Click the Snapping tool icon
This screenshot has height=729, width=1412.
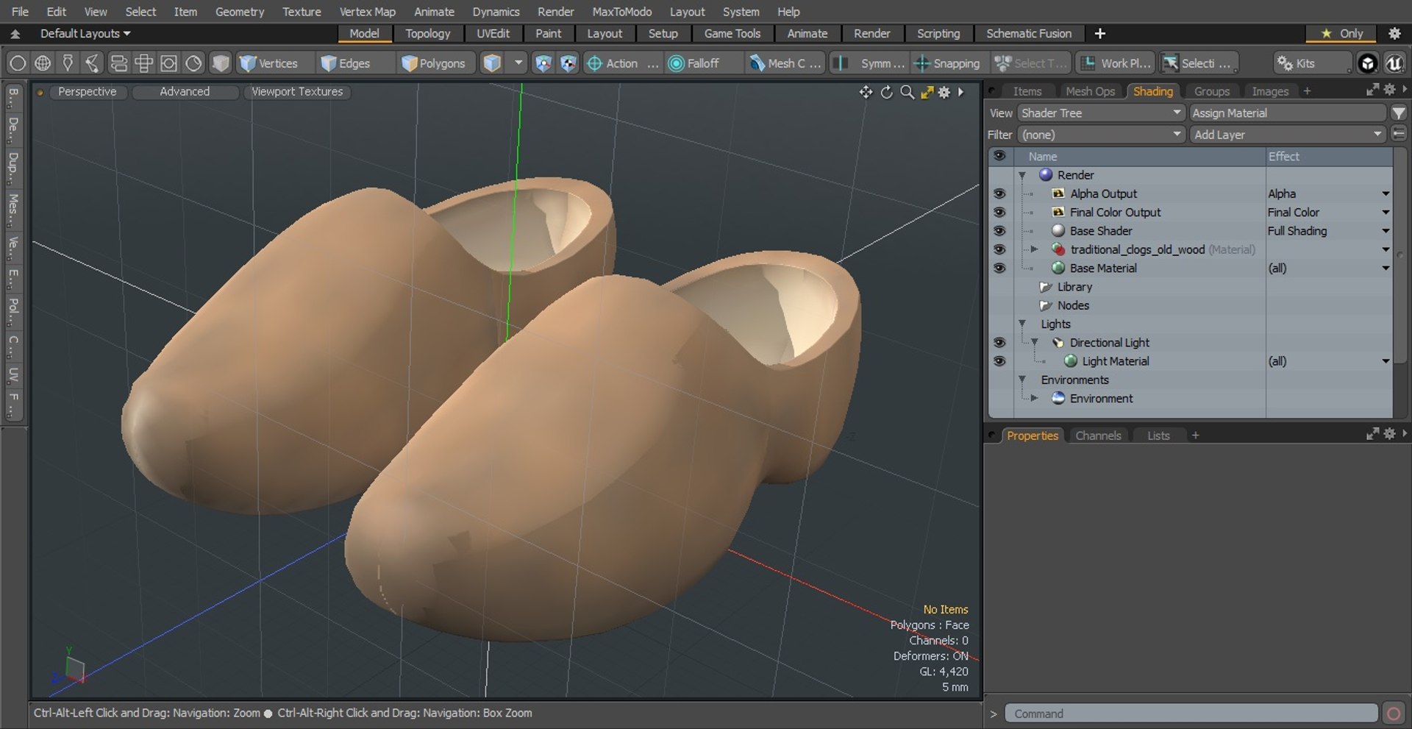(921, 63)
